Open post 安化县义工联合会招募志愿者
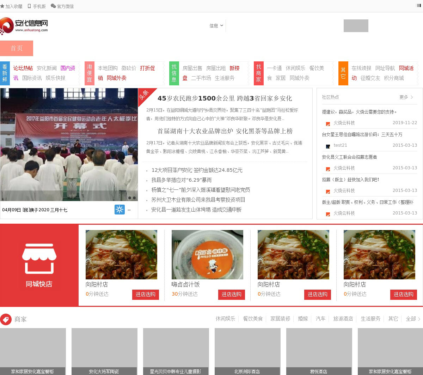The height and width of the screenshot is (375, 423). 349,157
